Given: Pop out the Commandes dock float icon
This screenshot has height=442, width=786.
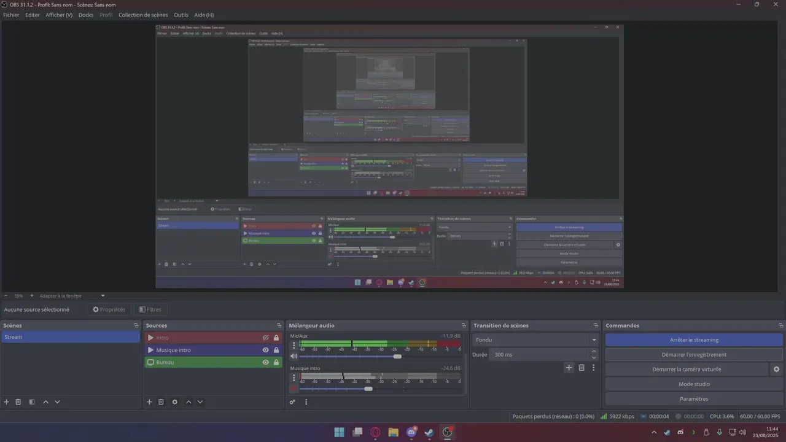Looking at the screenshot, I should coord(781,325).
